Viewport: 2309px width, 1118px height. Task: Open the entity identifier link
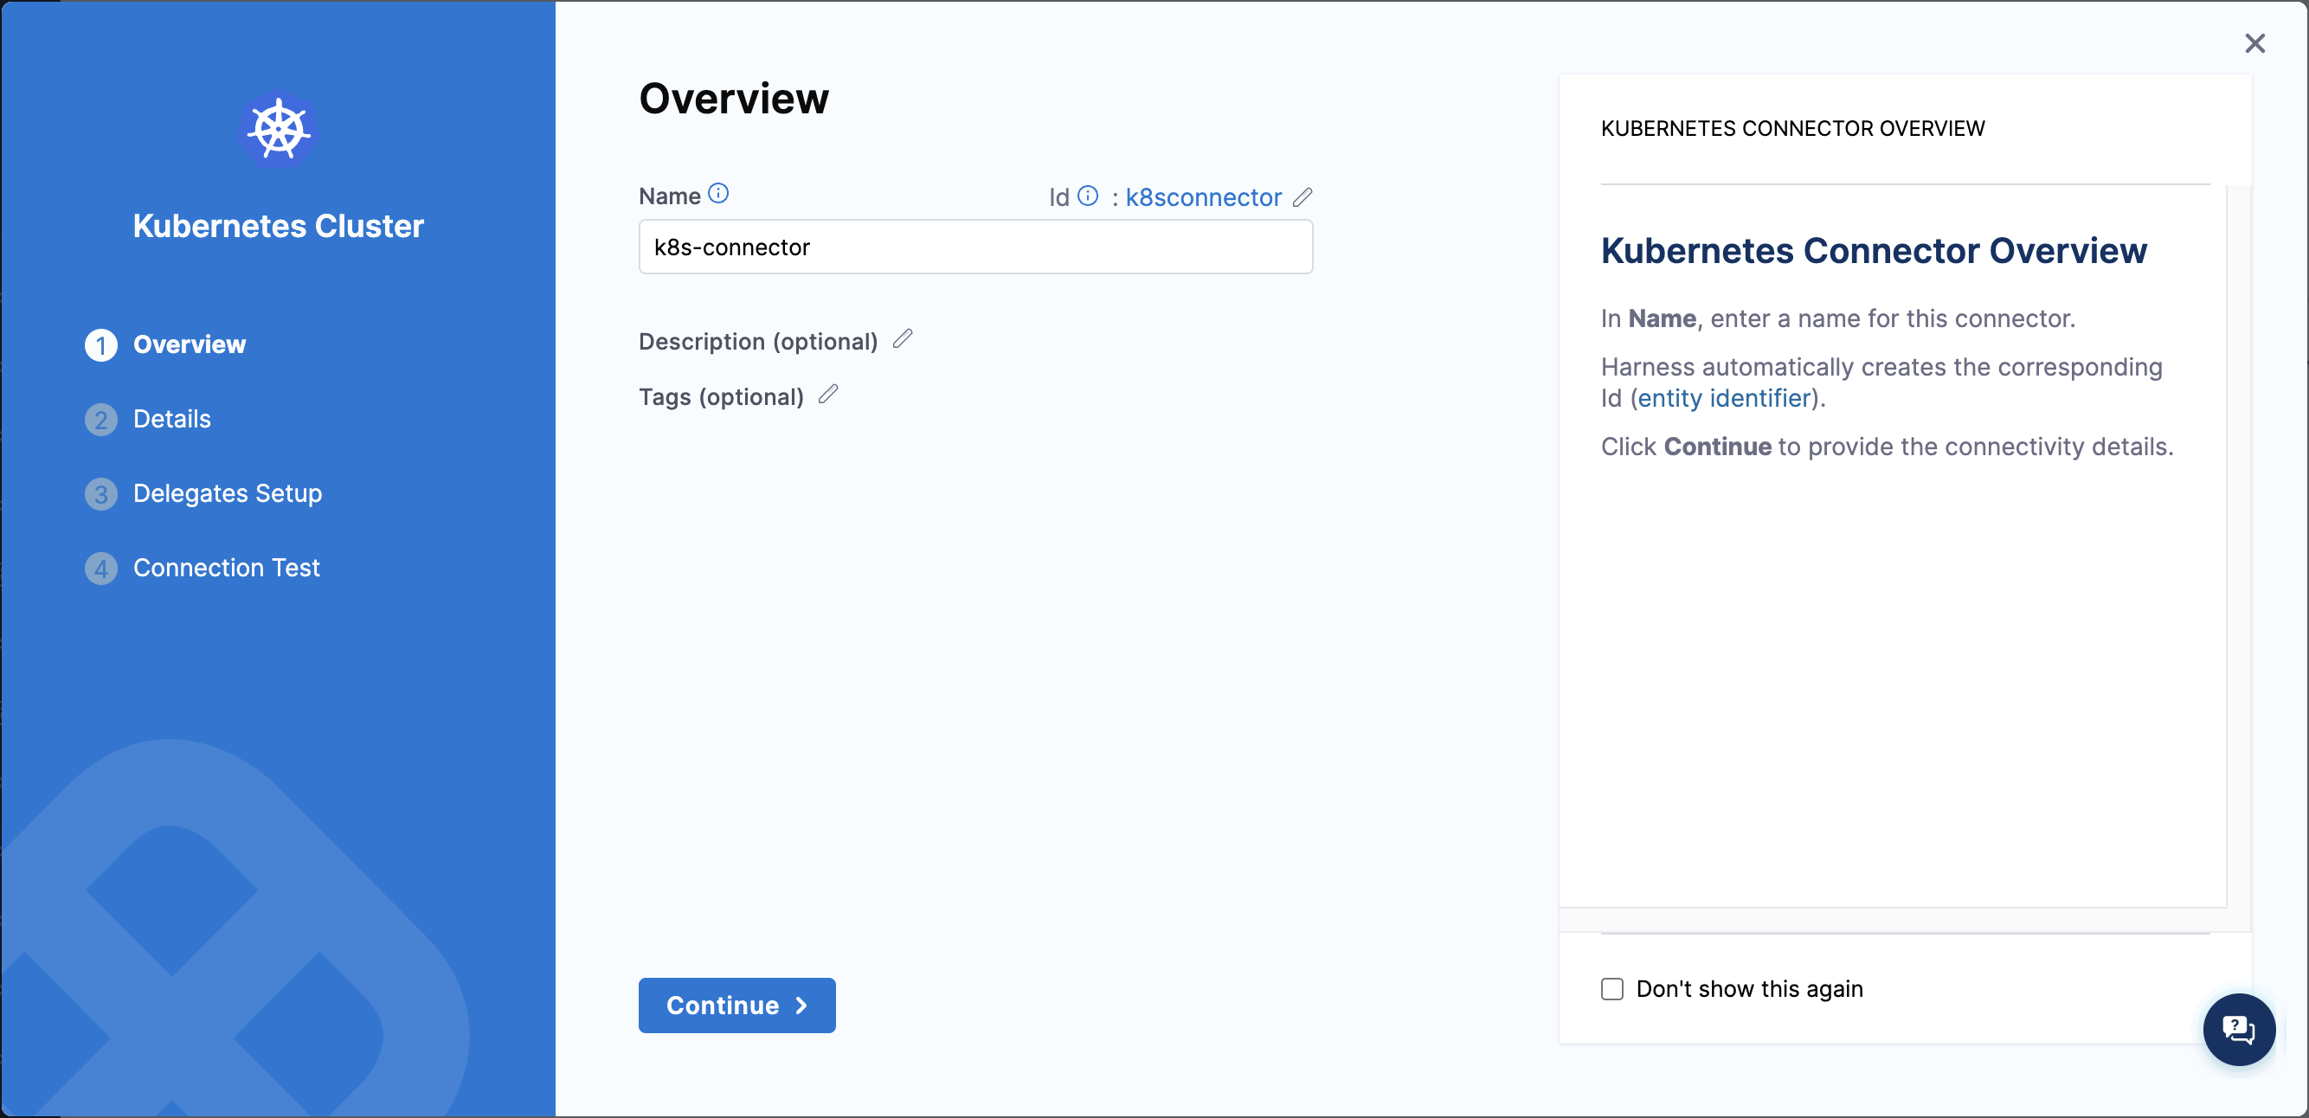pos(1724,398)
